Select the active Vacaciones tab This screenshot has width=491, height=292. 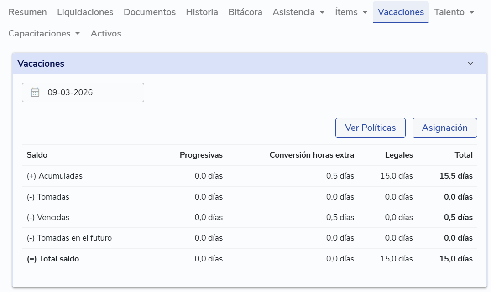(x=401, y=12)
